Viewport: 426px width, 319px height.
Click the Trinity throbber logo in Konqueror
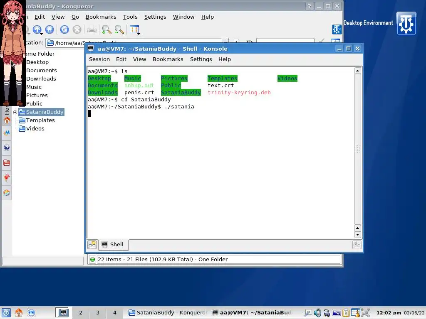[337, 29]
